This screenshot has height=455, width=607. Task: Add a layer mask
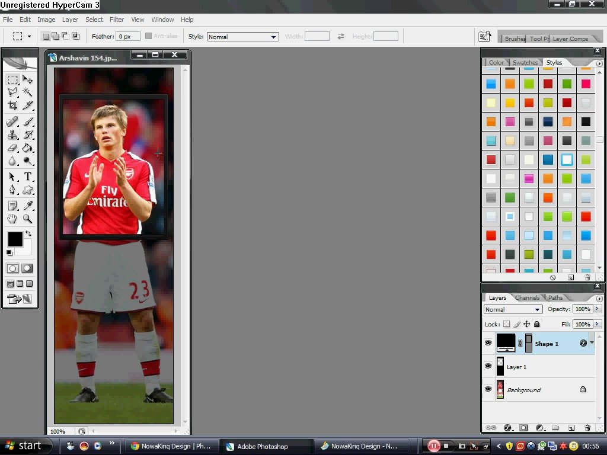(523, 428)
